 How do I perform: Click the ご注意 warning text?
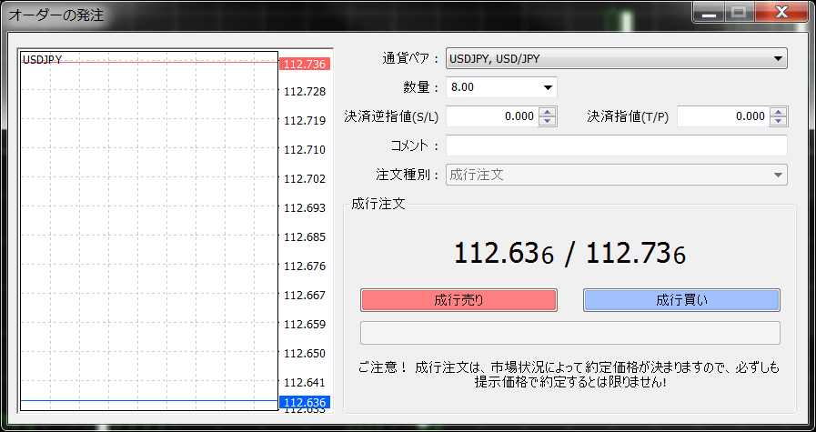click(569, 375)
